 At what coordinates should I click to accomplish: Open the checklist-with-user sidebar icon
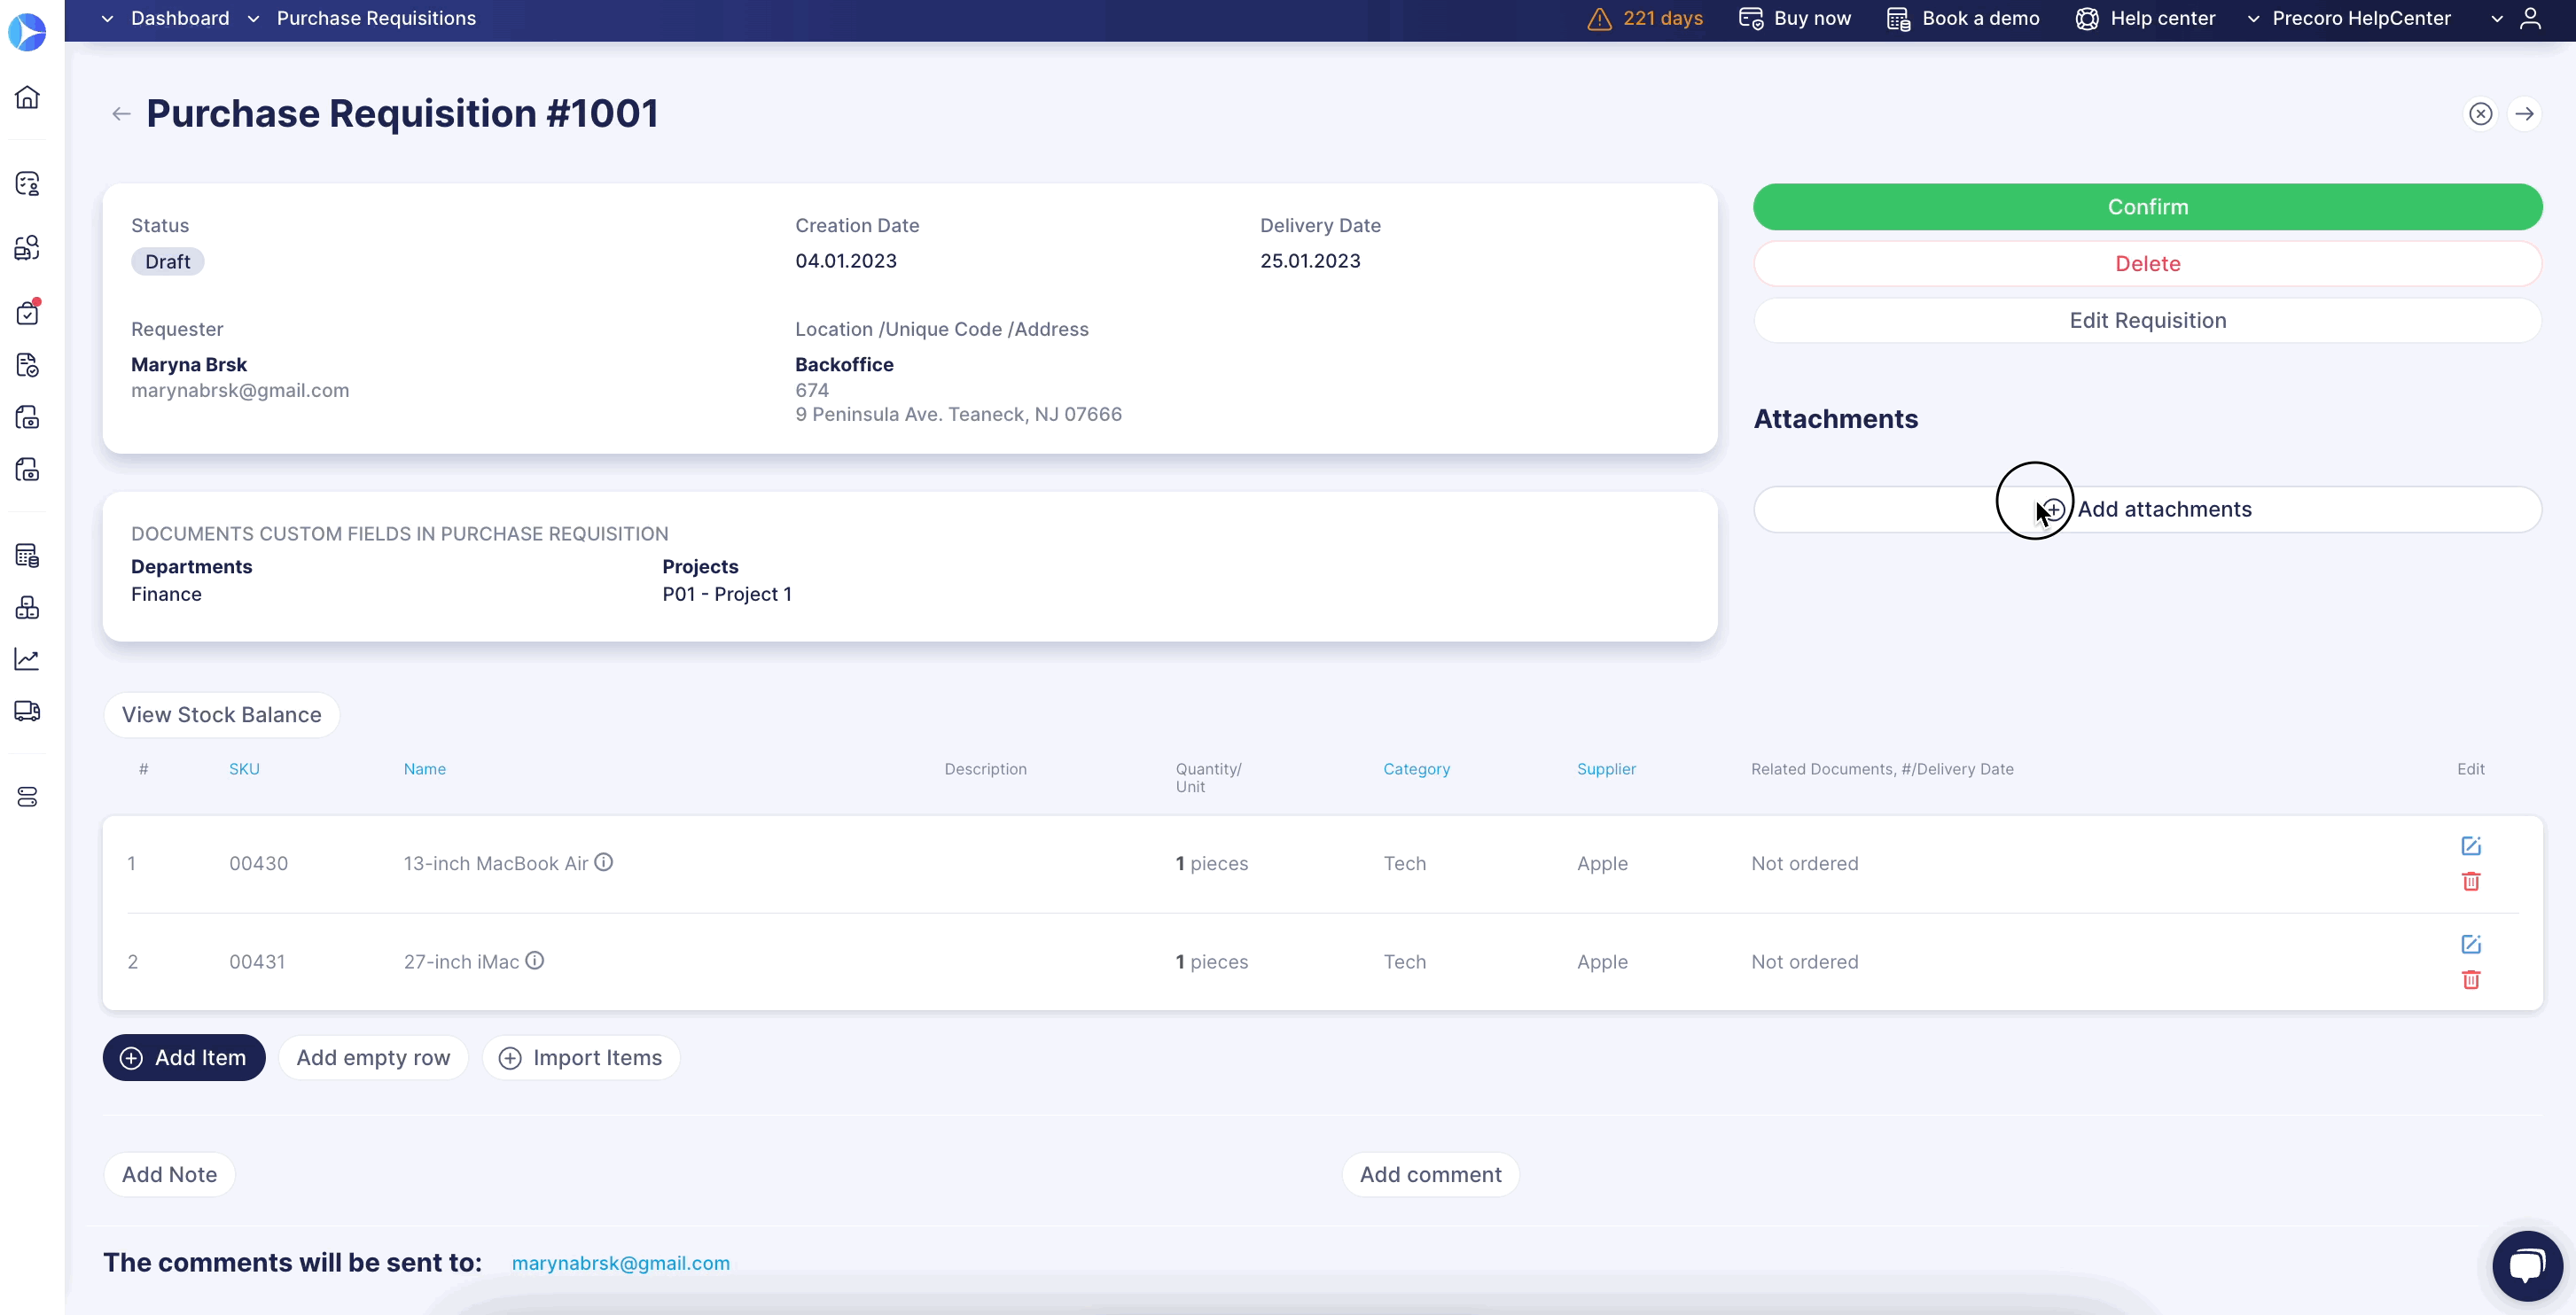click(x=27, y=184)
